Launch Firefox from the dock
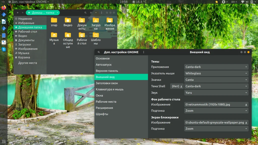This screenshot has width=258, height=145. (x=4, y=8)
